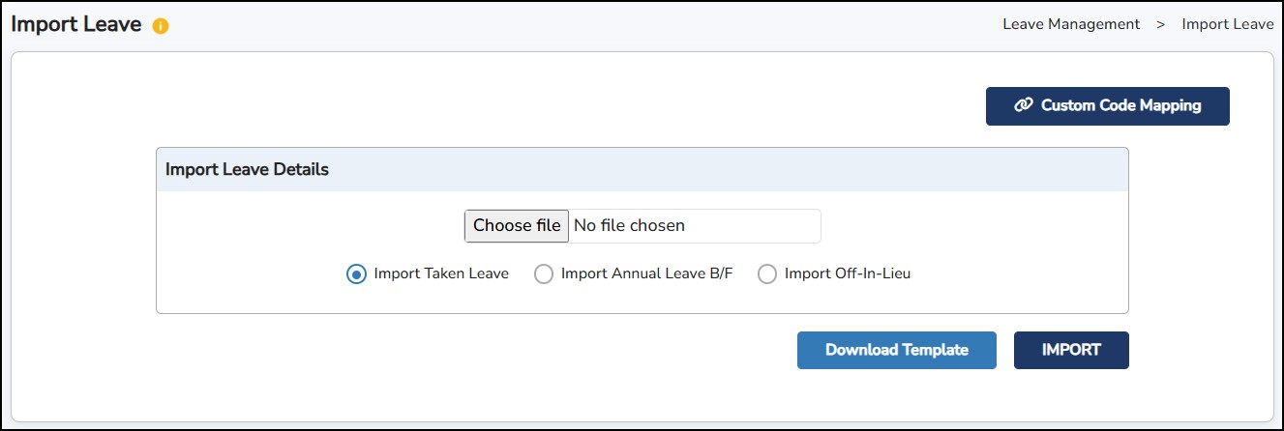Select the Import Off-In-Lieu radio button
Image resolution: width=1284 pixels, height=431 pixels.
tap(767, 274)
